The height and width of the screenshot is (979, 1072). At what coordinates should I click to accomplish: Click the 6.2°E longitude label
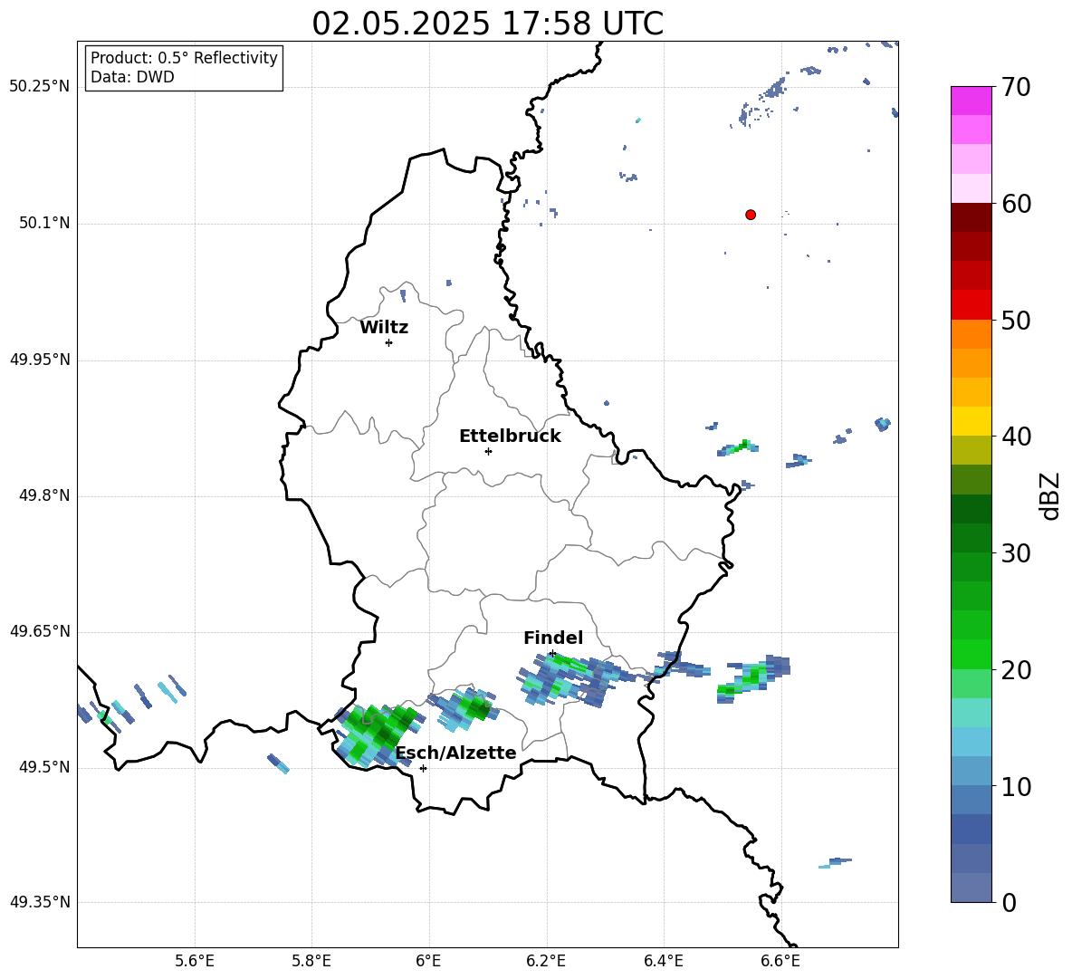pos(546,961)
